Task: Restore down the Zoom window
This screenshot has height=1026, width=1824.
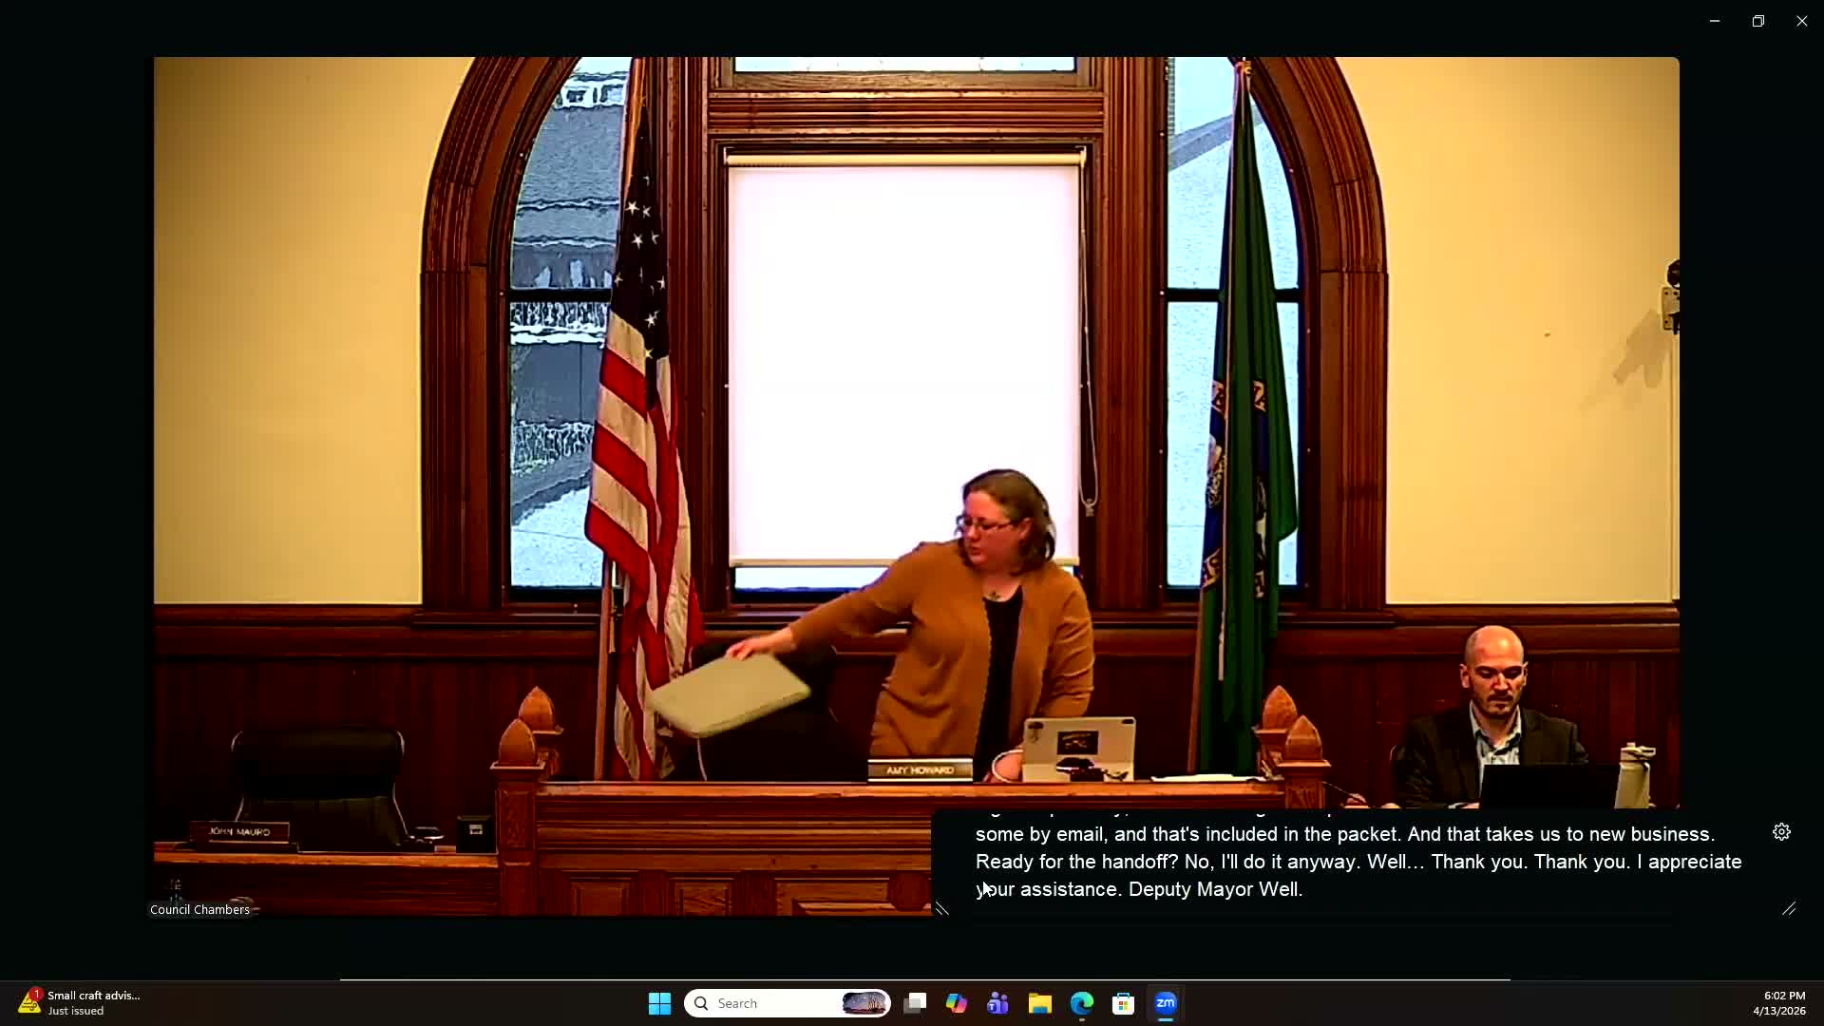Action: coord(1758,21)
